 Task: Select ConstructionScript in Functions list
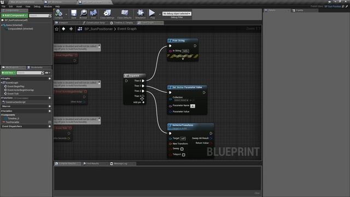coord(15,102)
